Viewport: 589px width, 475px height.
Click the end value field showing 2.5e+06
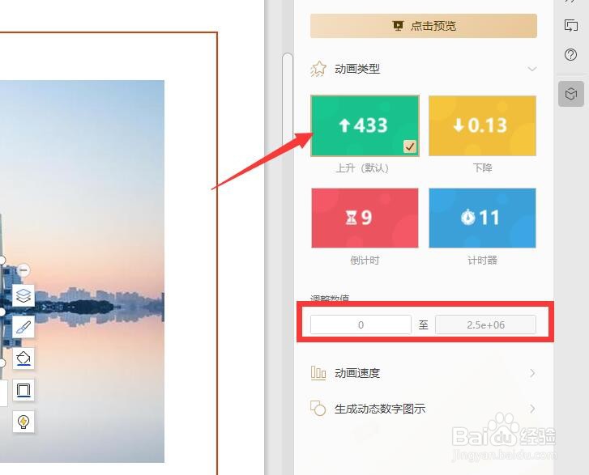pyautogui.click(x=485, y=324)
